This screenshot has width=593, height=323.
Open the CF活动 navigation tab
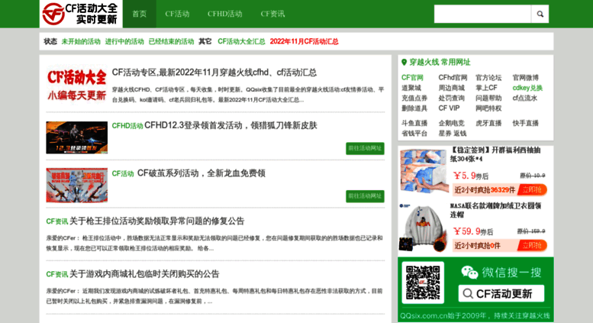coord(177,14)
